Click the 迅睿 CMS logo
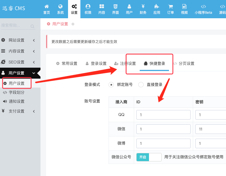Image resolution: width=226 pixels, height=176 pixels. (14, 8)
